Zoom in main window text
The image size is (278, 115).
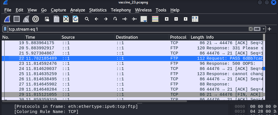pyautogui.click(x=167, y=19)
